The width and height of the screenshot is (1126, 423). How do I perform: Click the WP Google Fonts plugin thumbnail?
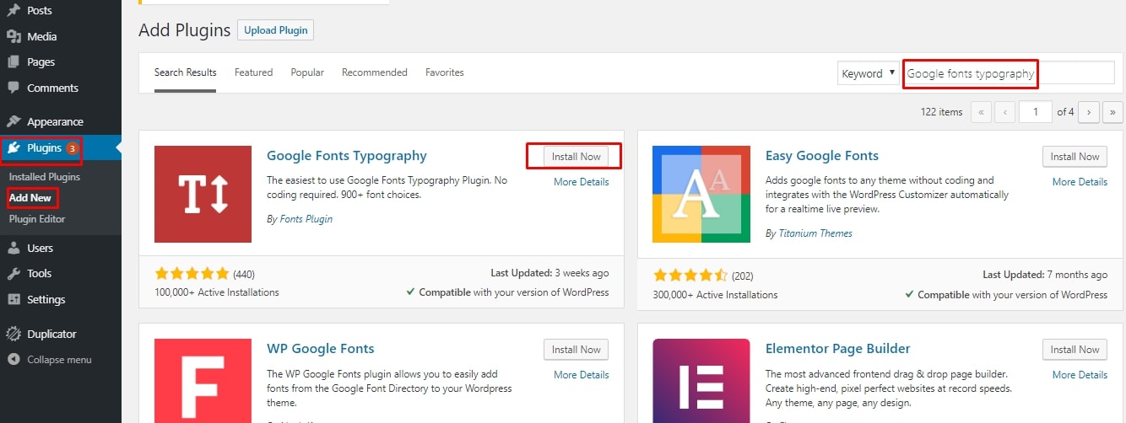coord(203,381)
